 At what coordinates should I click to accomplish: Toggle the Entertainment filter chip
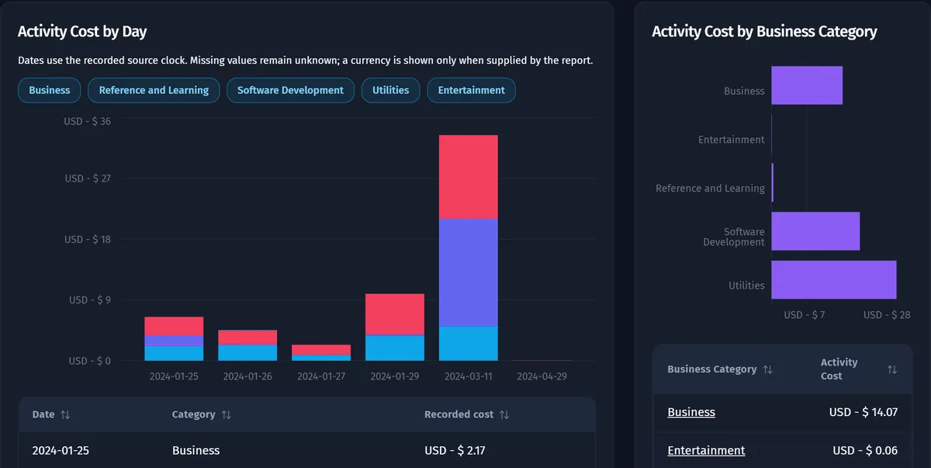coord(471,90)
